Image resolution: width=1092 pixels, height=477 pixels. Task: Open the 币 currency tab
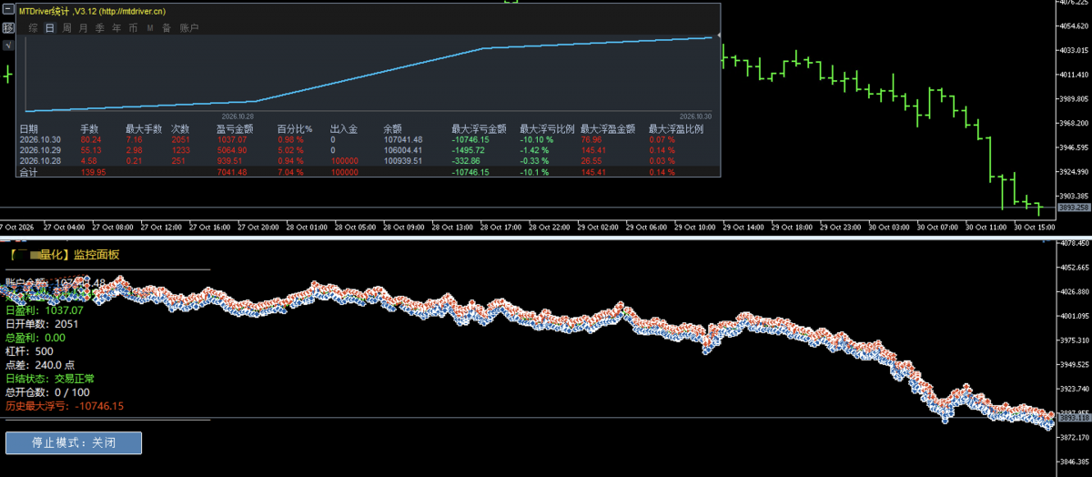point(133,28)
